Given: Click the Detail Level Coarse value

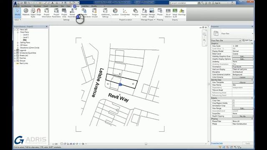Looking at the screenshot, I should pos(242,54).
